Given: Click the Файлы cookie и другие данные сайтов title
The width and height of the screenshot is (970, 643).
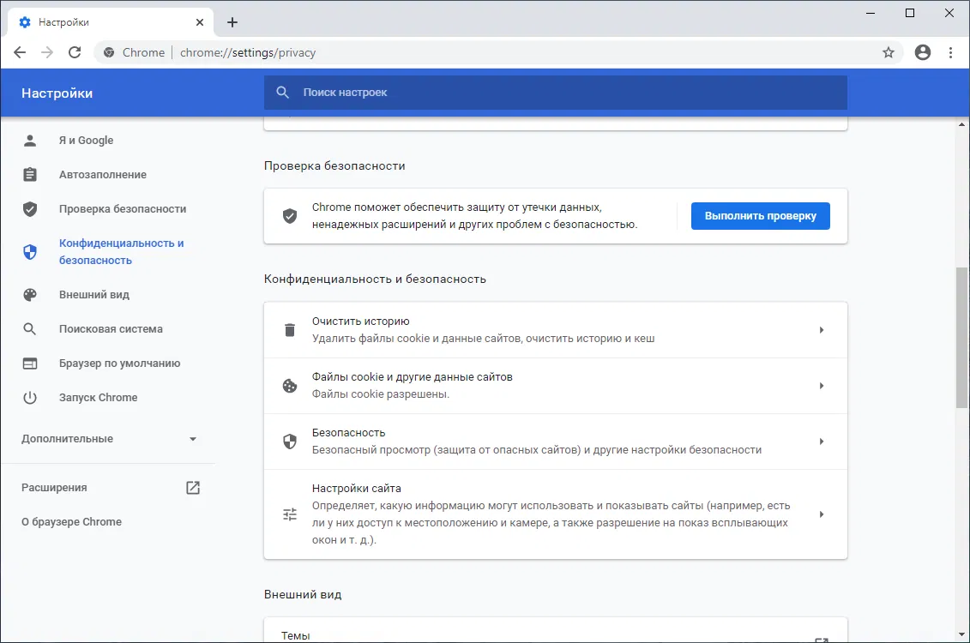Looking at the screenshot, I should (412, 377).
